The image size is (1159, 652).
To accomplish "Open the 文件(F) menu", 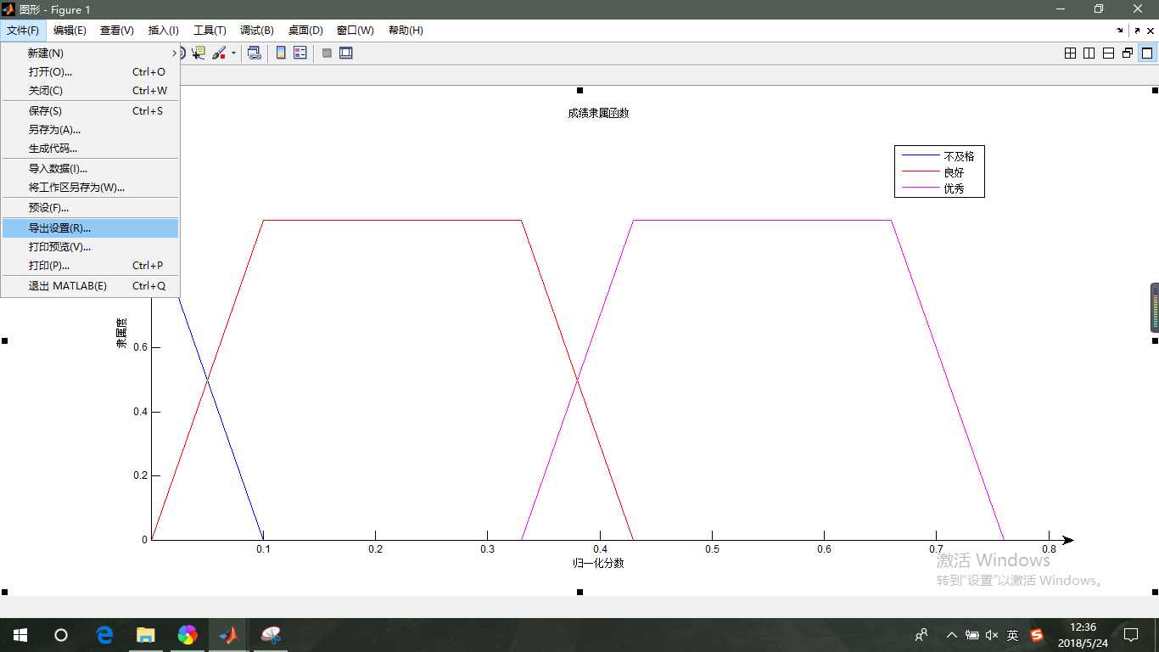I will (x=23, y=31).
